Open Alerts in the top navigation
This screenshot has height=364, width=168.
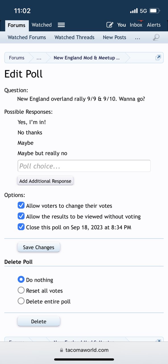tap(154, 25)
